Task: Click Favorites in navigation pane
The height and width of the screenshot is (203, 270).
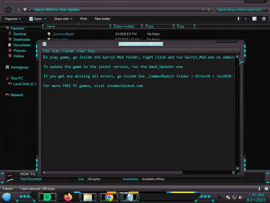Action: click(x=17, y=28)
